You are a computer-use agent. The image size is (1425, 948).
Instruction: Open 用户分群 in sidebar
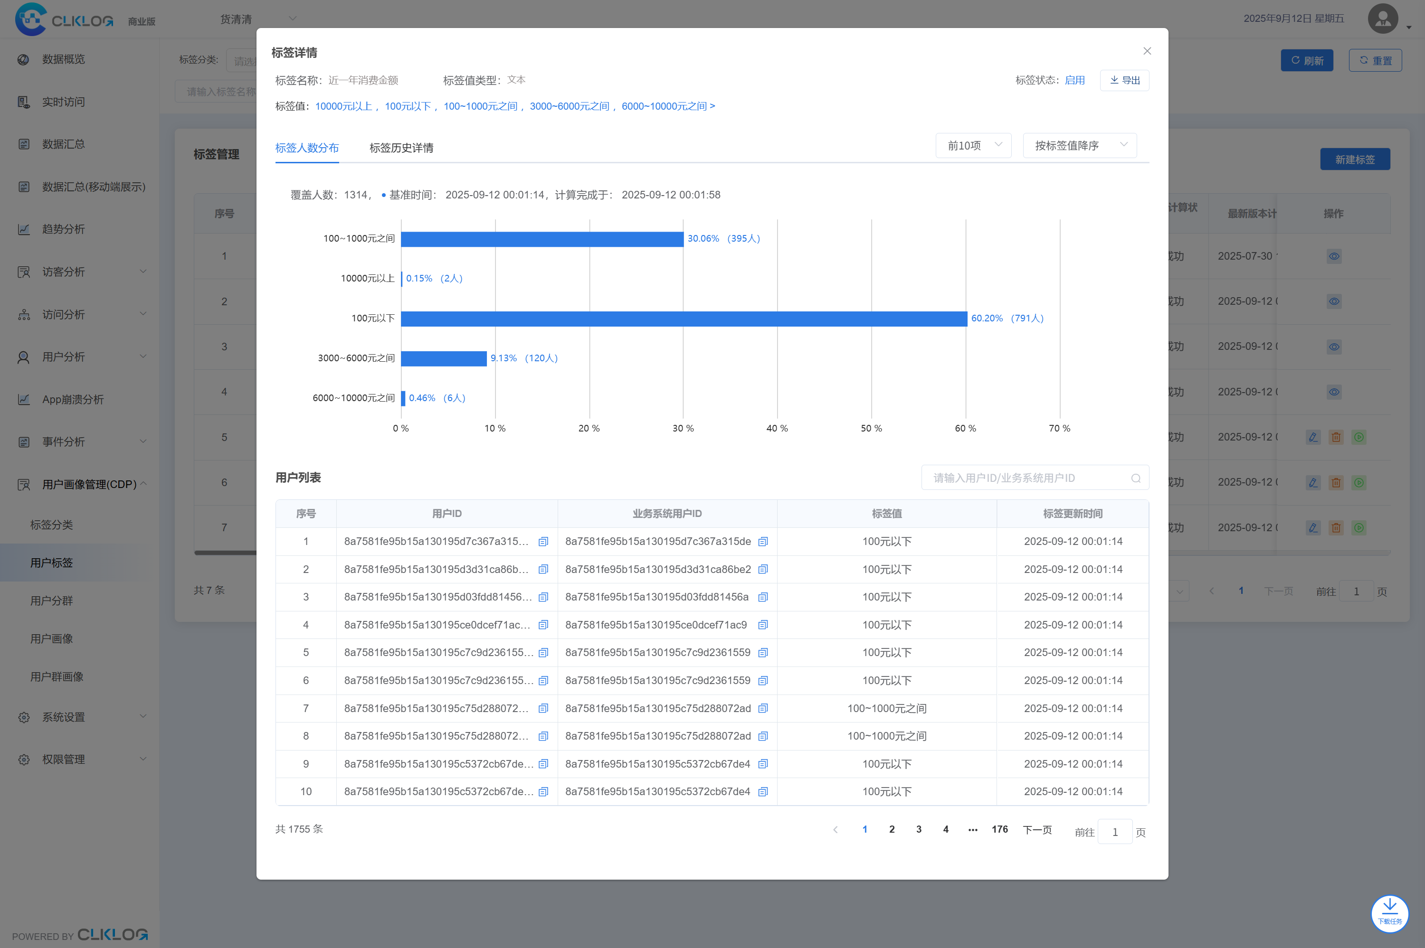[x=51, y=601]
